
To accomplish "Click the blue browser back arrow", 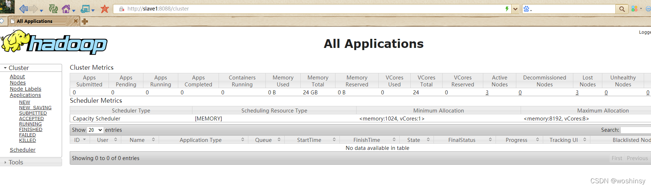I will coord(24,9).
